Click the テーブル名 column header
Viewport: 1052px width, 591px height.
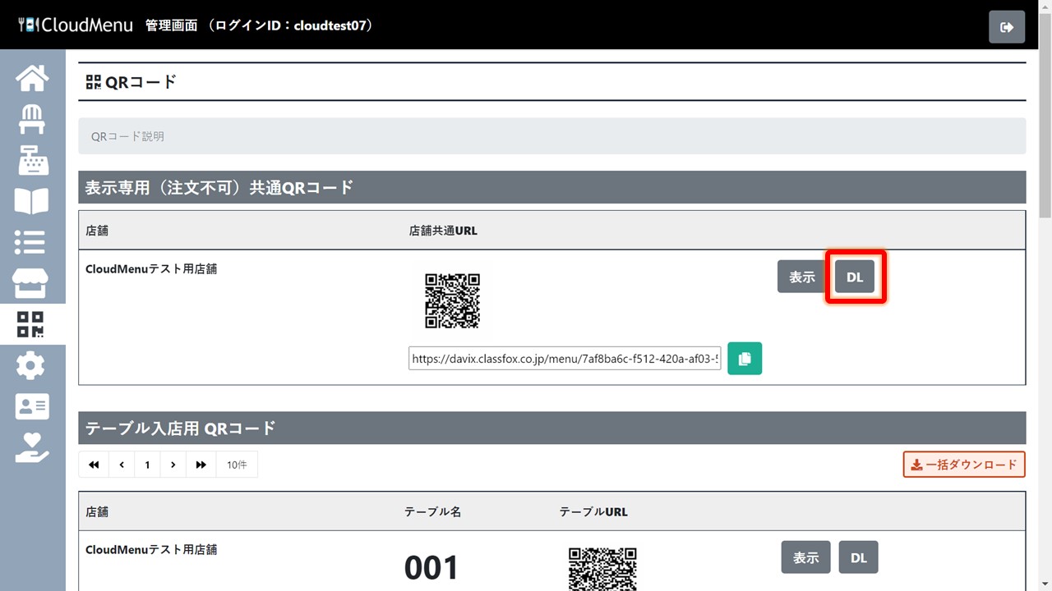click(x=433, y=511)
